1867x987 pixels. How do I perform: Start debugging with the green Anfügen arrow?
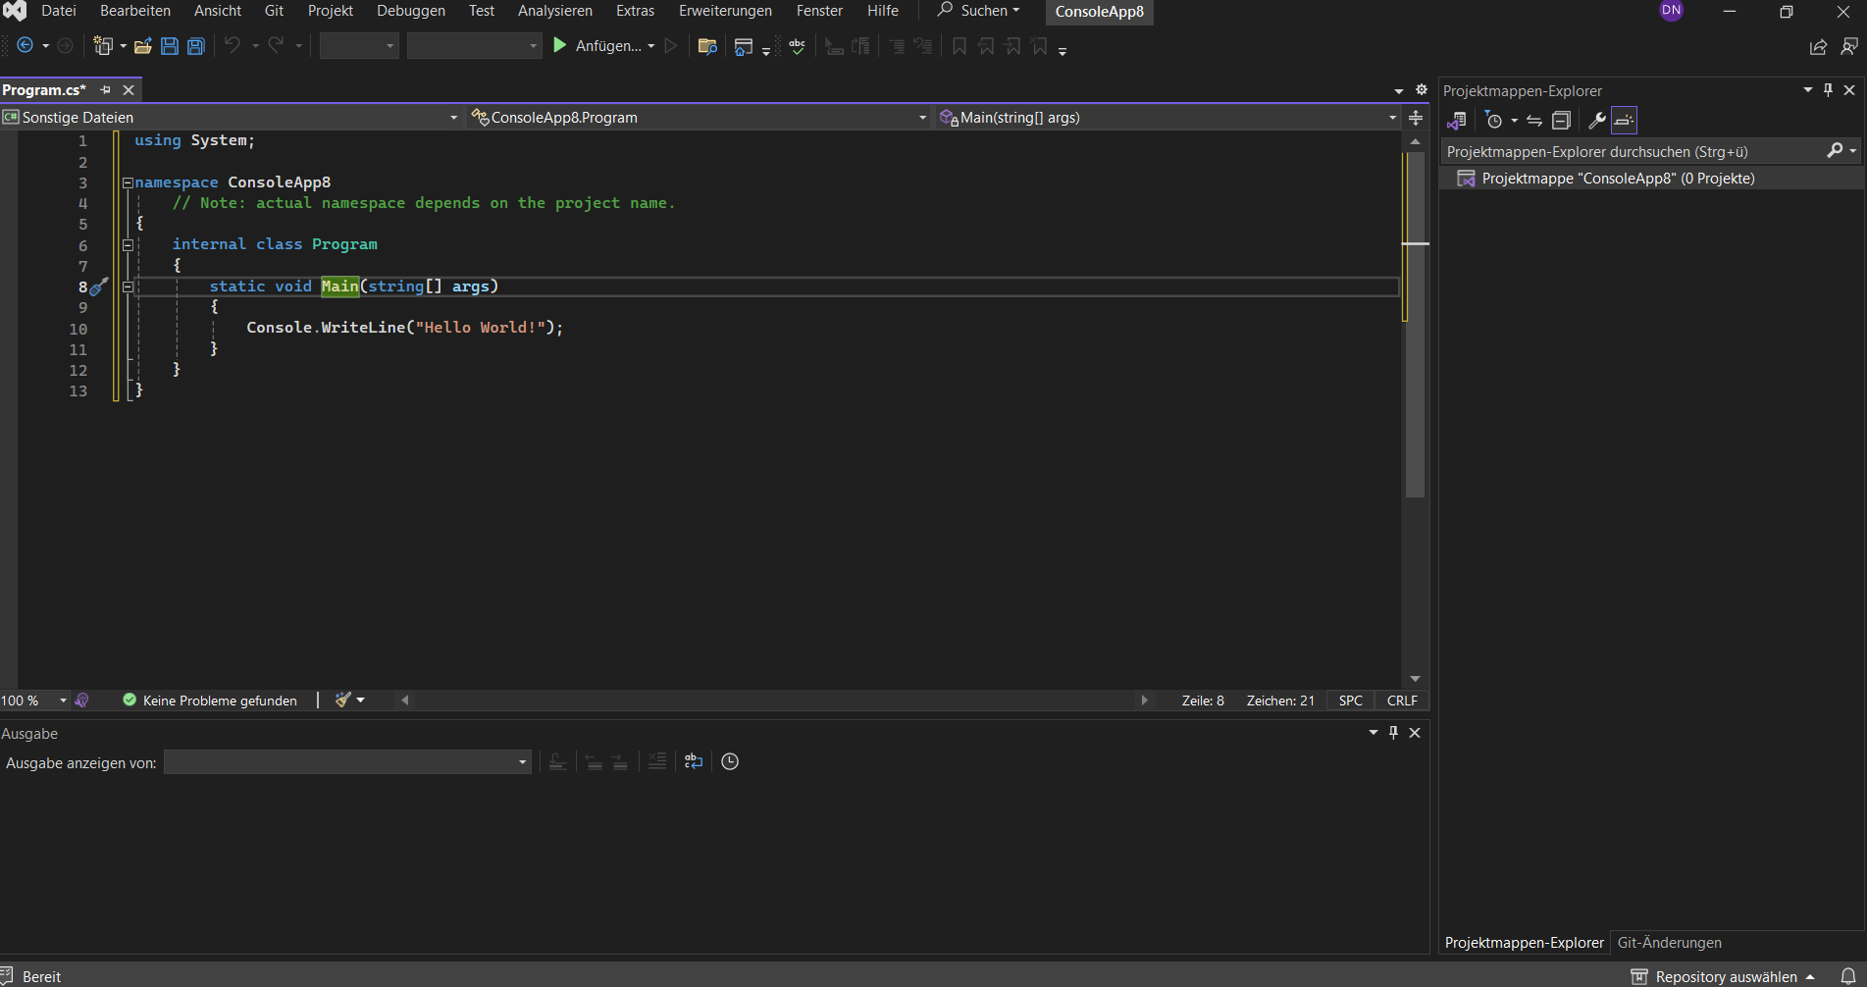click(559, 45)
